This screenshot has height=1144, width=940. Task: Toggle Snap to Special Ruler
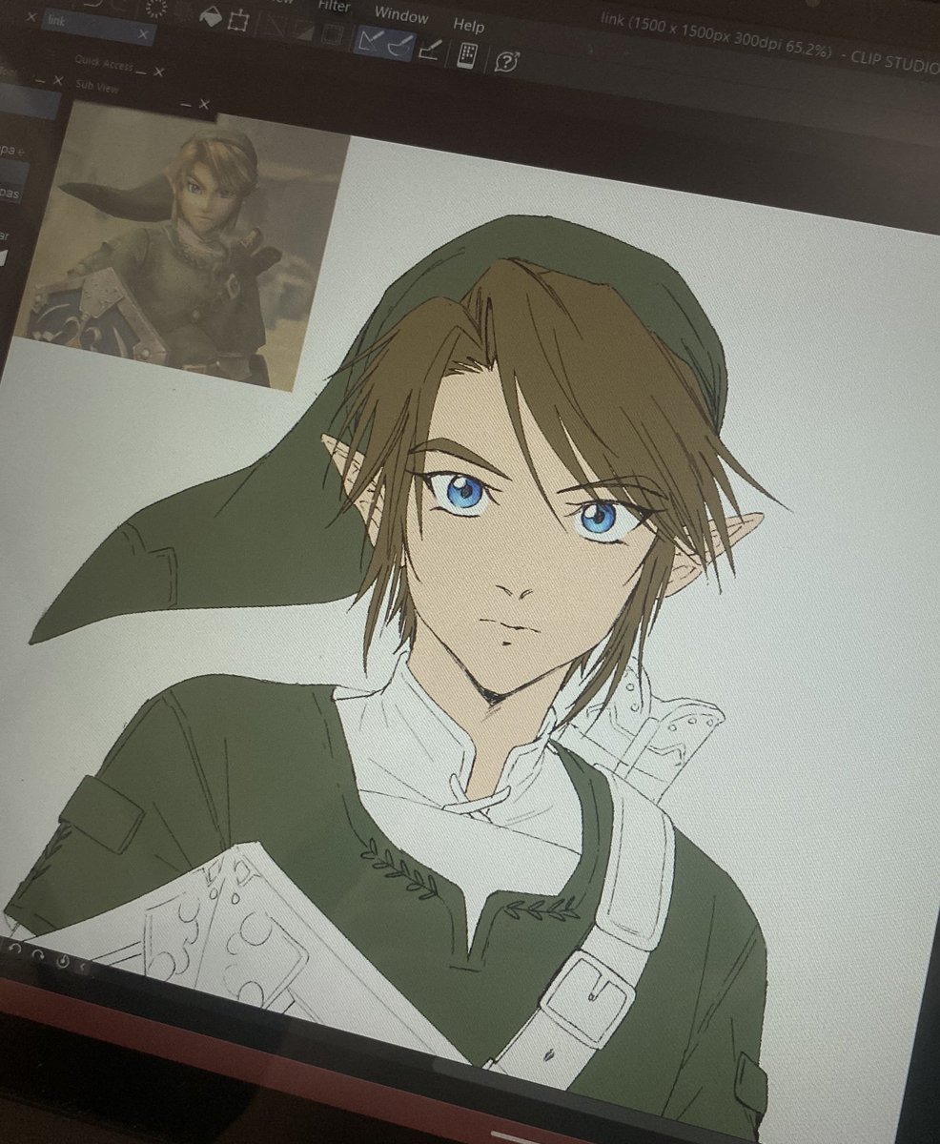[x=399, y=46]
